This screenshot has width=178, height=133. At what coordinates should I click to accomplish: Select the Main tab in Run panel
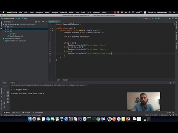point(13,83)
